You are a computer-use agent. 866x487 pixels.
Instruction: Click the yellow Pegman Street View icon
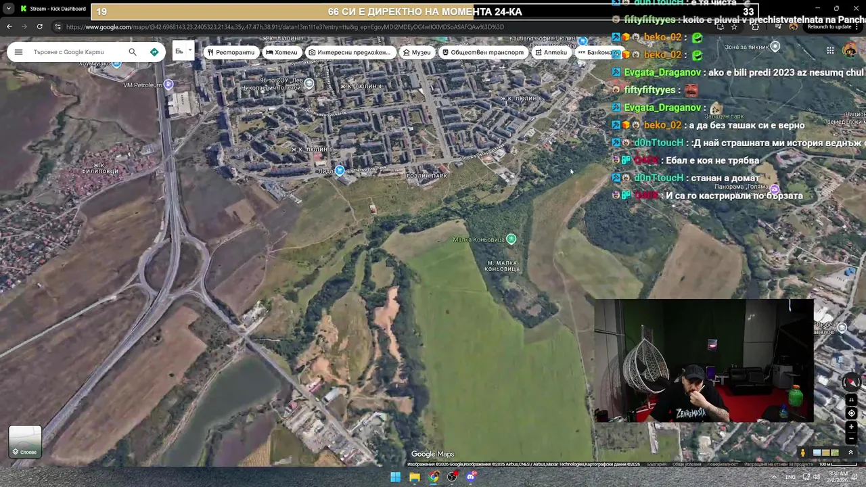click(803, 453)
